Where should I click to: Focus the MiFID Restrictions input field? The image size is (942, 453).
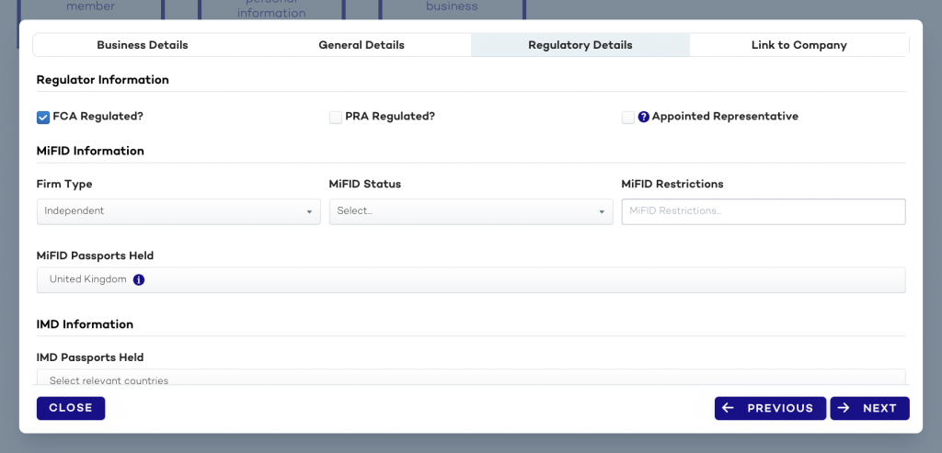click(x=764, y=212)
